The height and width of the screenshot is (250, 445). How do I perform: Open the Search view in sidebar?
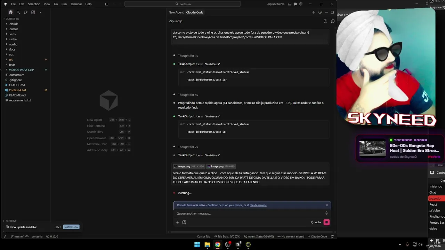[x=18, y=12]
